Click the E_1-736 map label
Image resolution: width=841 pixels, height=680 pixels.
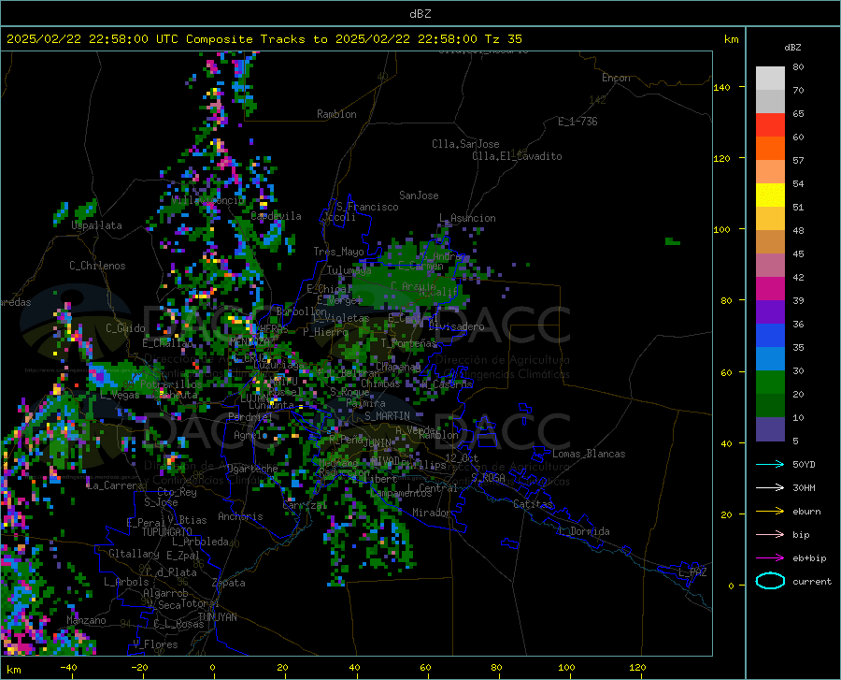click(x=577, y=122)
